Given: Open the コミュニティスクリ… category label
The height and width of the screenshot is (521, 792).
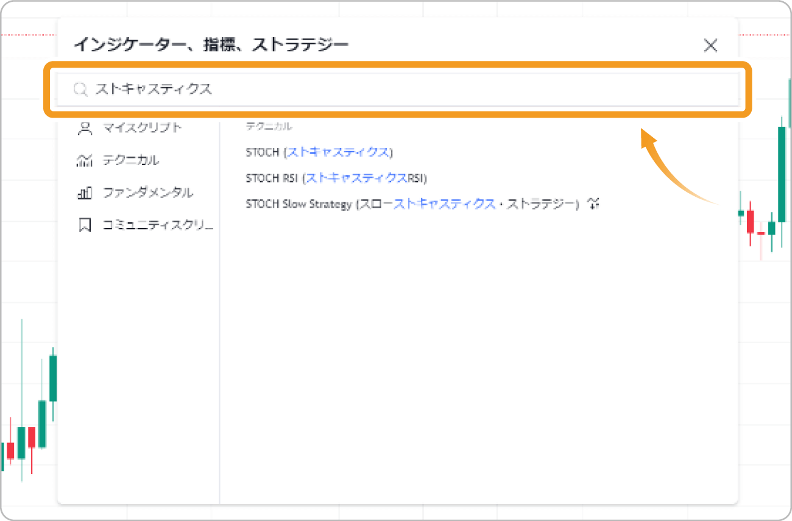Looking at the screenshot, I should tap(158, 225).
